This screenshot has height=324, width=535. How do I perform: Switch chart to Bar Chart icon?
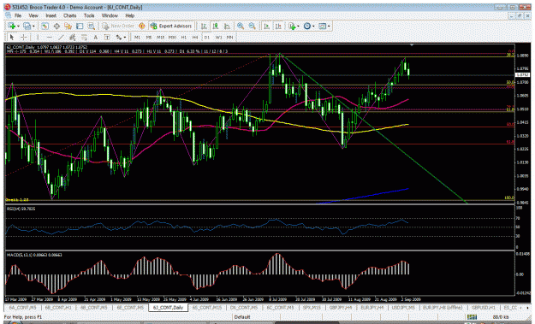click(204, 27)
